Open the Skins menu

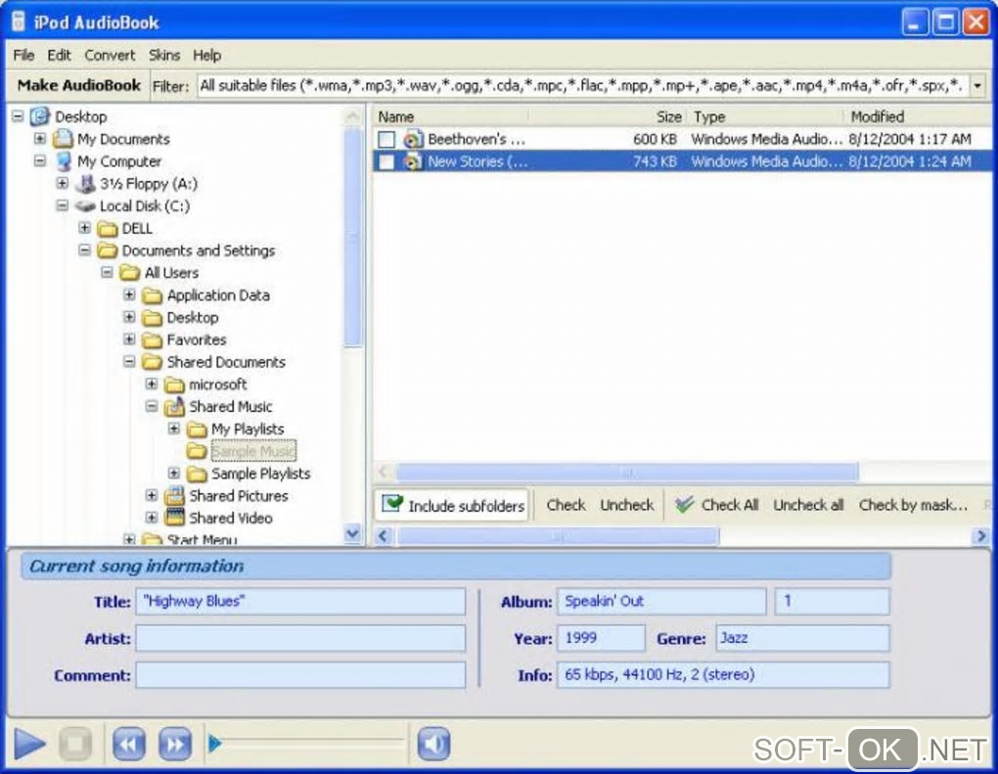click(164, 56)
